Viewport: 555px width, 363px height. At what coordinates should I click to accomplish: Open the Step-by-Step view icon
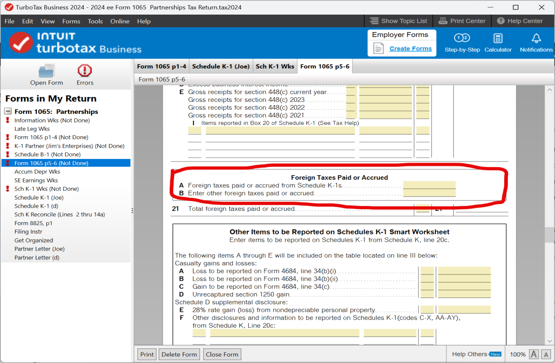click(x=462, y=39)
